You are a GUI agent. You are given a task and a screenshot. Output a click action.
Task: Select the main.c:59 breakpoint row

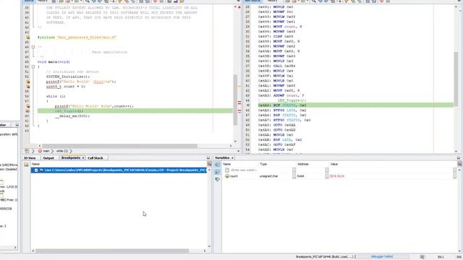119,170
